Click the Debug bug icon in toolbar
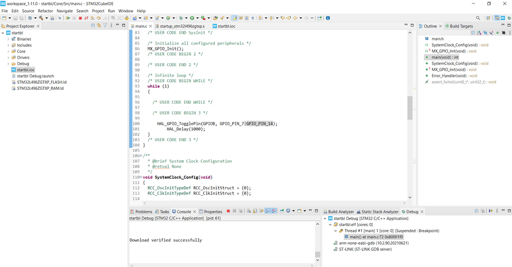 (181, 18)
